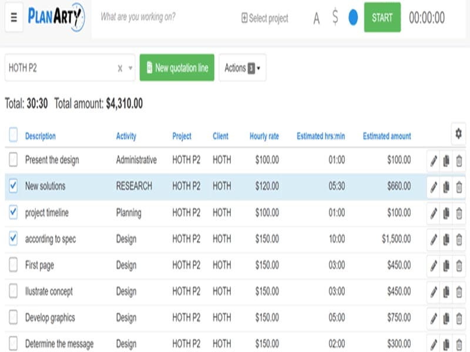470x352 pixels.
Task: Check the Develop graphics row checkbox
Action: pos(13,317)
